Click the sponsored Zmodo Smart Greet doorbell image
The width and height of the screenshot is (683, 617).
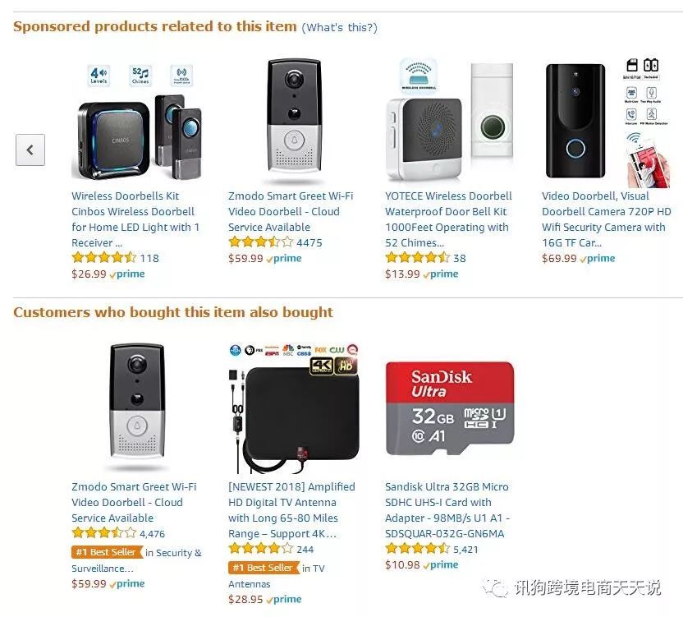point(292,122)
